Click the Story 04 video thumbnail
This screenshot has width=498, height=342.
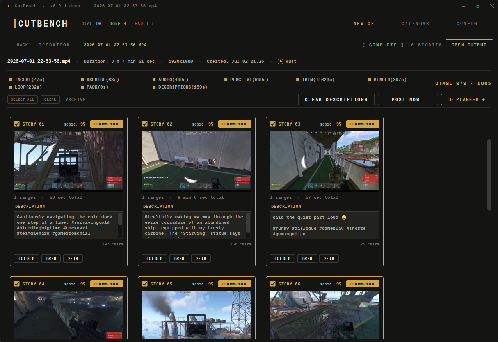pos(69,315)
